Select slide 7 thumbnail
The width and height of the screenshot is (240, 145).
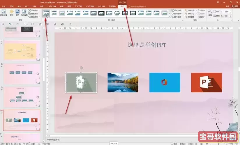(22, 50)
